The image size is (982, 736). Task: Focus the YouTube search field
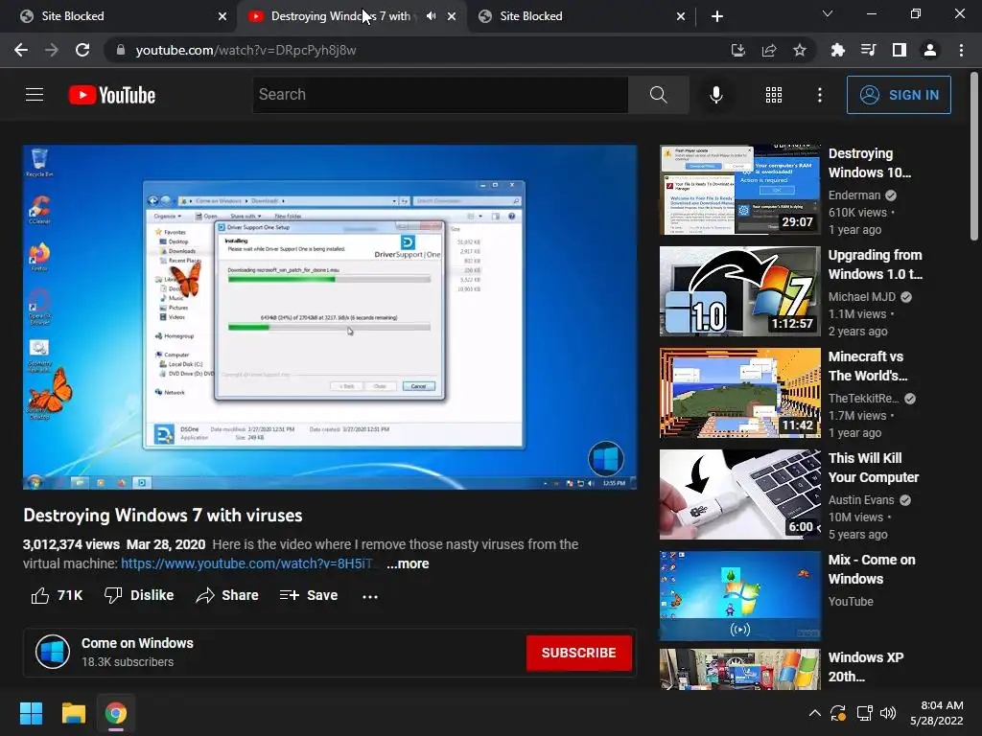(x=440, y=95)
